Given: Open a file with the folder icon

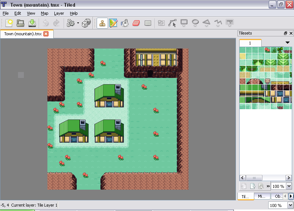Looking at the screenshot, I should pos(20,23).
